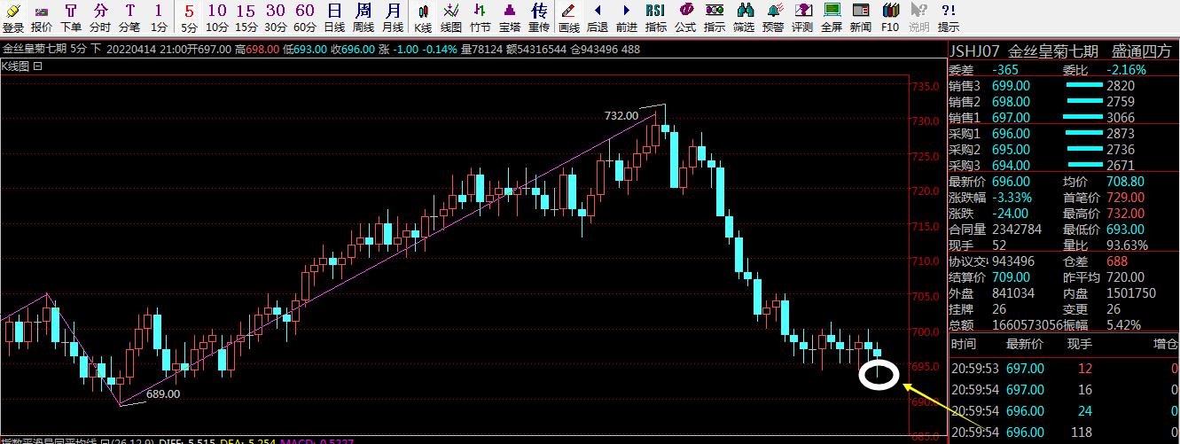
Task: Choose the 线图 line chart type
Action: click(x=451, y=17)
